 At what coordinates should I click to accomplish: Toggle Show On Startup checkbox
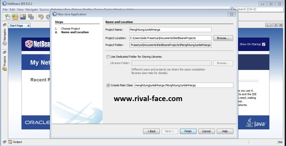click(x=264, y=44)
